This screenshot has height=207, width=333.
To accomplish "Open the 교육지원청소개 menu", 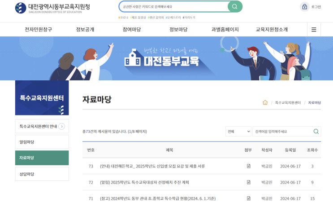I will 272,30.
